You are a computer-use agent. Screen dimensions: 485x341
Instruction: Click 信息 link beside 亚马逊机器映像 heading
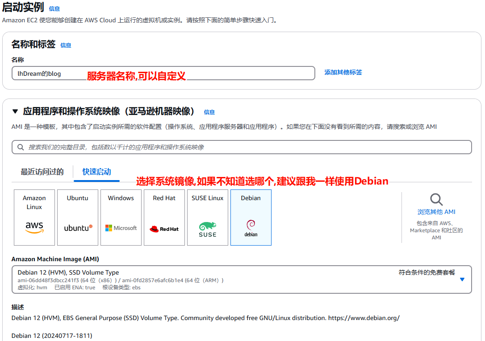(209, 112)
